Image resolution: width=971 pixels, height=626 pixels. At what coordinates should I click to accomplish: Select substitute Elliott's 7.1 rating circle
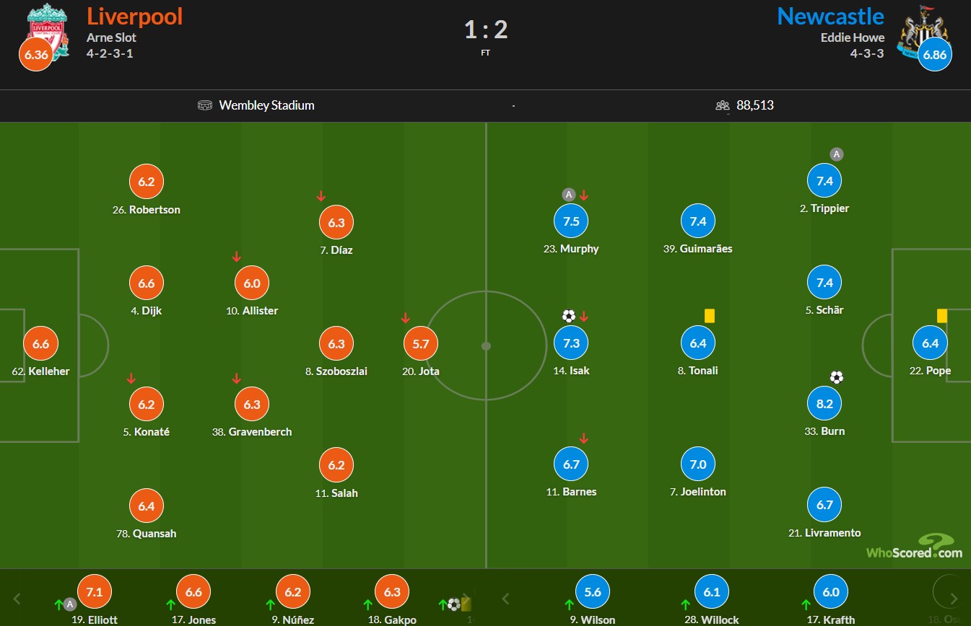point(95,592)
